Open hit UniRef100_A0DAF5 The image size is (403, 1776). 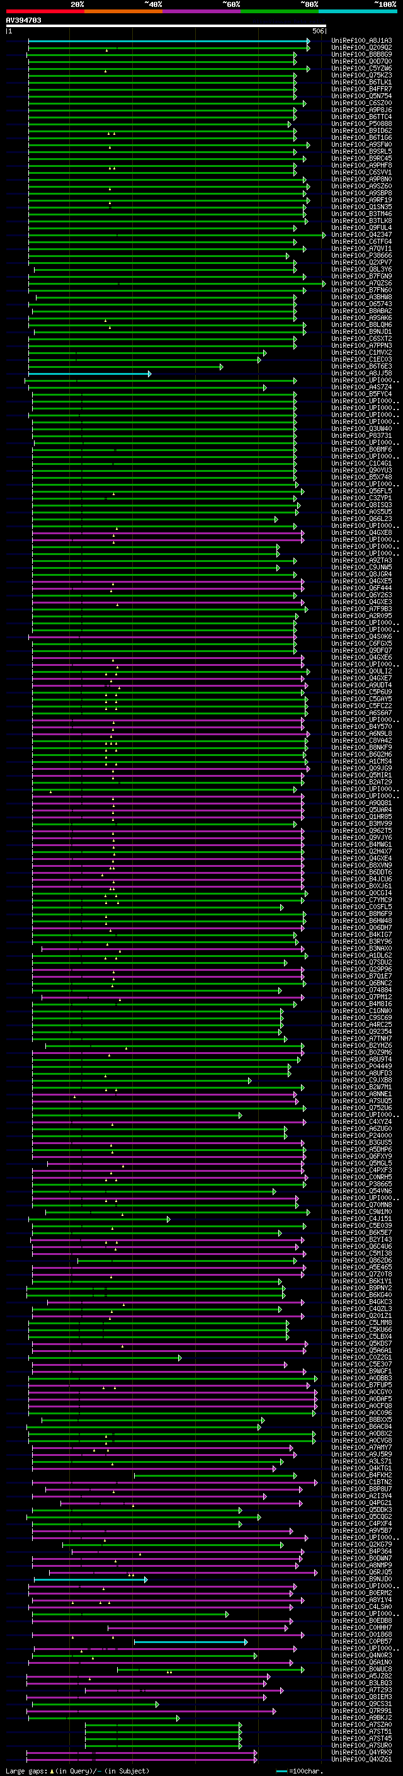coord(361,1399)
